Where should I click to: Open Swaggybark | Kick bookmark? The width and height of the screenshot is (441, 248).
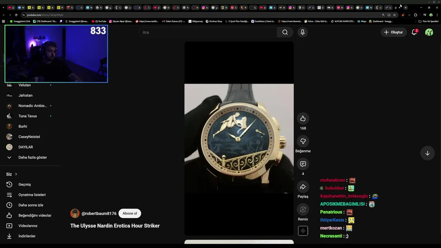(20, 21)
